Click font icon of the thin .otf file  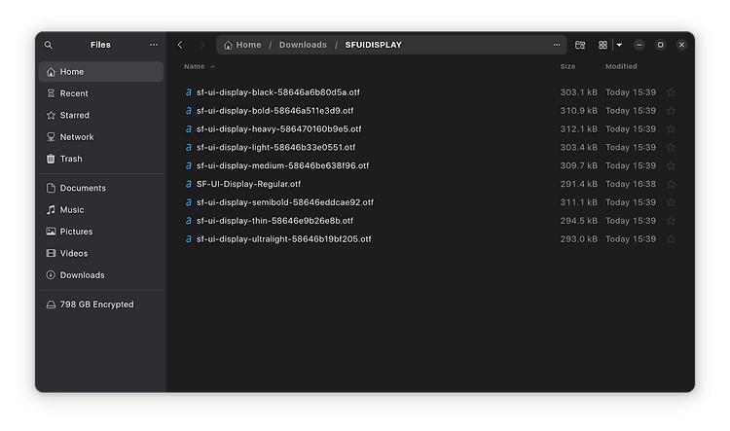click(x=188, y=221)
